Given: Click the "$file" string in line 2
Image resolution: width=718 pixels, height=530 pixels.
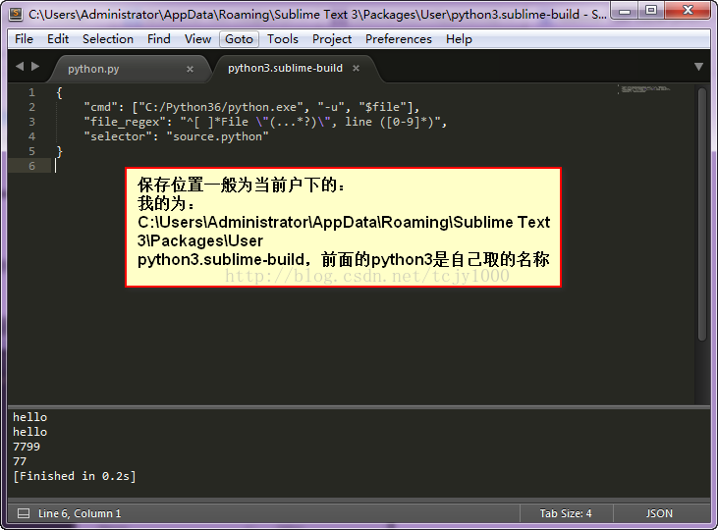Looking at the screenshot, I should click(382, 107).
